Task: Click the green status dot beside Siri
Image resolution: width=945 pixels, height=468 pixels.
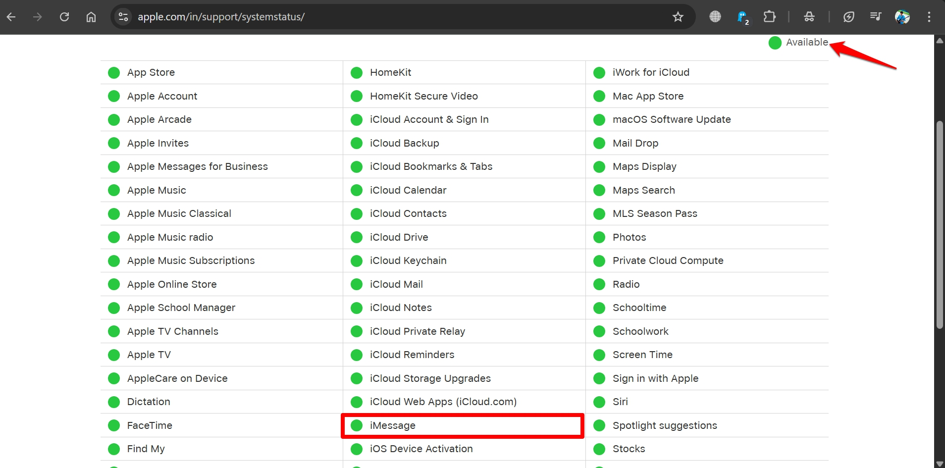Action: click(x=599, y=402)
